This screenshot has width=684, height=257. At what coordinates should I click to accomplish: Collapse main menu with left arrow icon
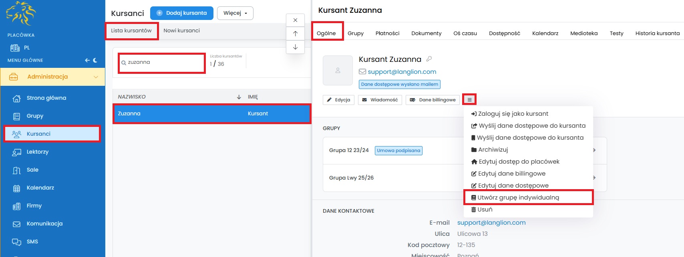tap(87, 60)
